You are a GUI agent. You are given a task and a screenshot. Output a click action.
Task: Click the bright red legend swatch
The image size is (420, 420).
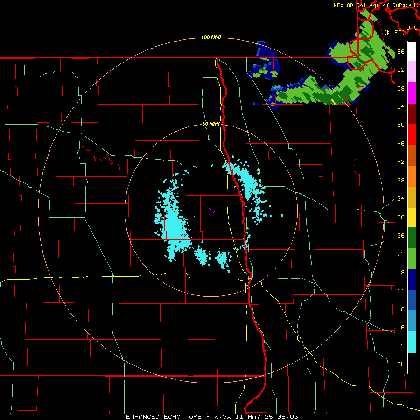point(412,134)
